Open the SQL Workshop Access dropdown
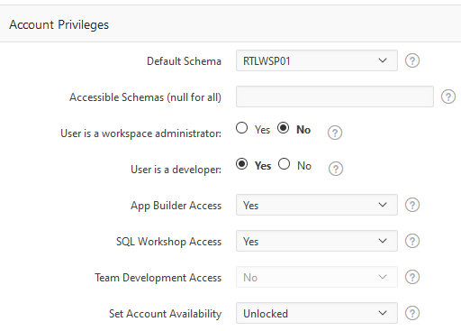Image resolution: width=461 pixels, height=331 pixels. [x=317, y=241]
